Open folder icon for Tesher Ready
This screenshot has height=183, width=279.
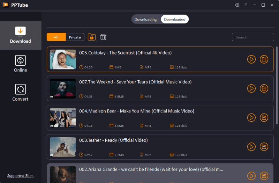pyautogui.click(x=264, y=146)
